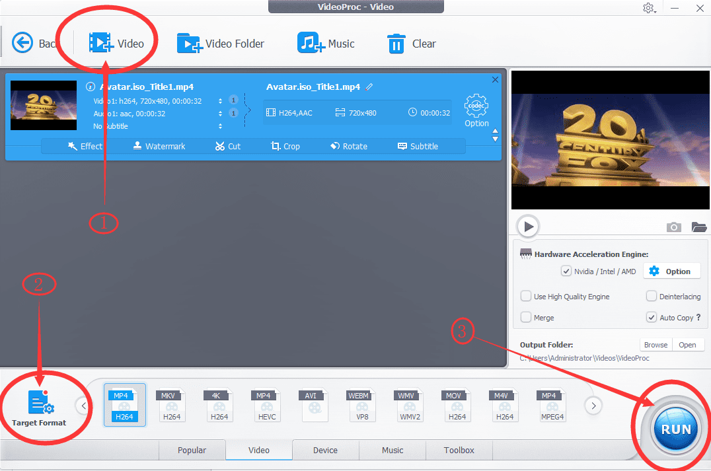Add Music files

pos(326,44)
